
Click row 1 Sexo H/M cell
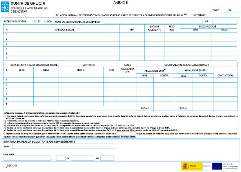click(172, 34)
